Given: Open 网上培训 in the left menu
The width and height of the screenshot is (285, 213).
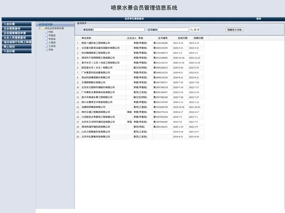Looking at the screenshot, I should click(x=17, y=47).
